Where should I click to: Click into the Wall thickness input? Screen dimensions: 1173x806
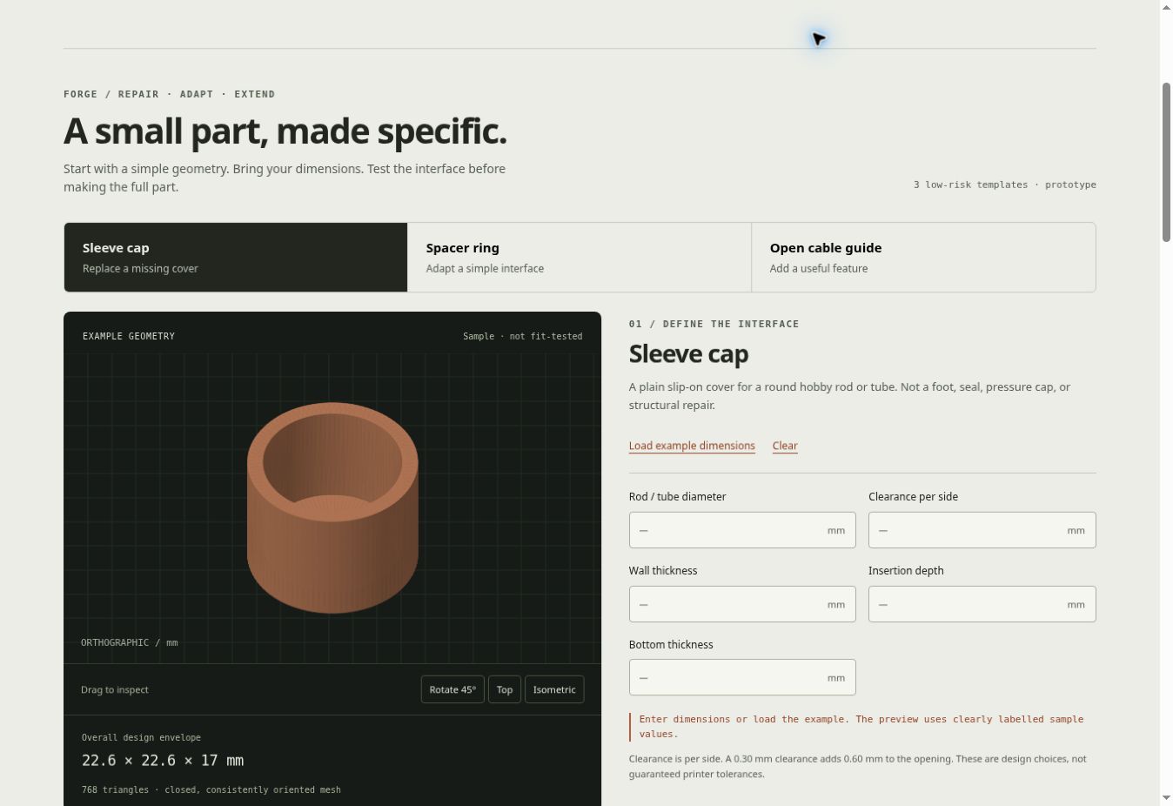pyautogui.click(x=742, y=604)
